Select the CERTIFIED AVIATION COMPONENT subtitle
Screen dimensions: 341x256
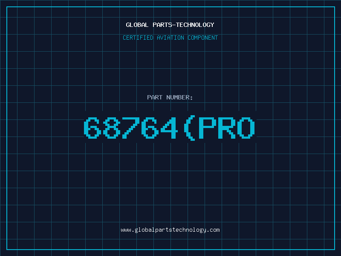[x=170, y=38]
